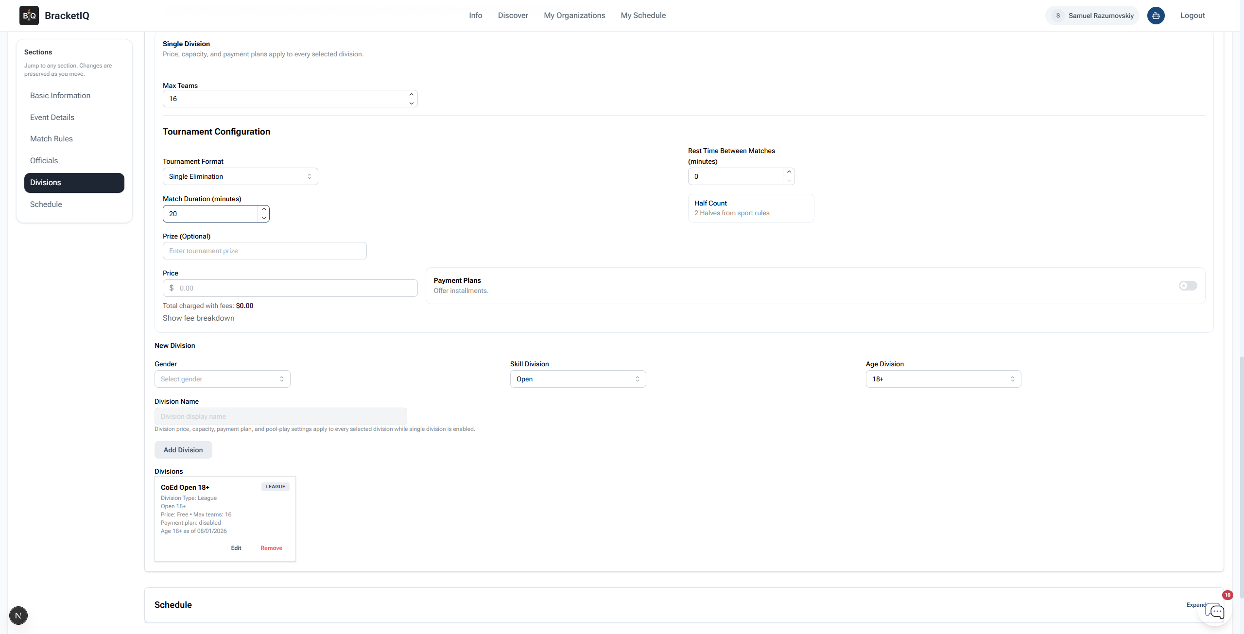Click CoEd Open 18+ division title
1244x634 pixels.
(x=185, y=487)
